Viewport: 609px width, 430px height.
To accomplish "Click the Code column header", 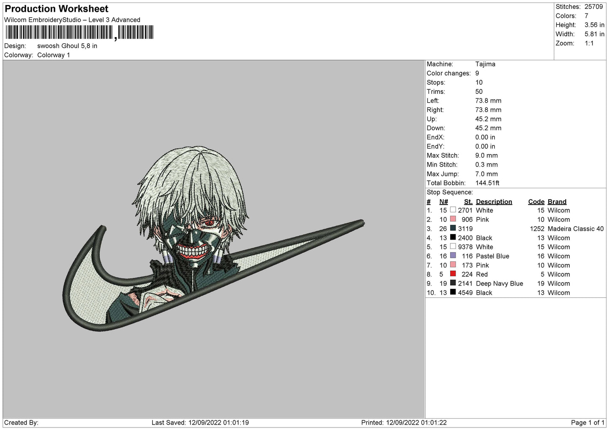I will (x=536, y=202).
